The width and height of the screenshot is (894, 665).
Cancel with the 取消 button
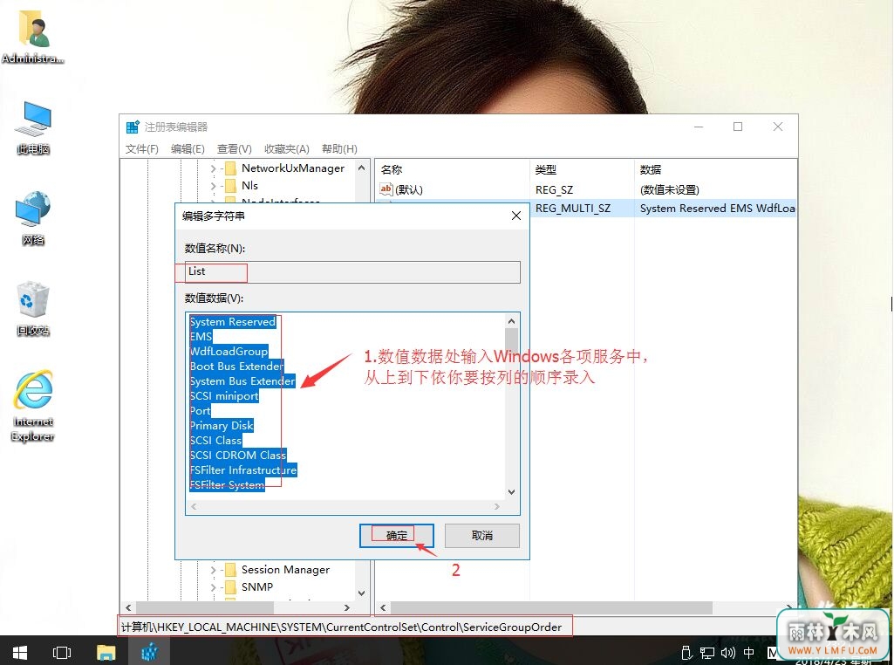click(x=482, y=536)
